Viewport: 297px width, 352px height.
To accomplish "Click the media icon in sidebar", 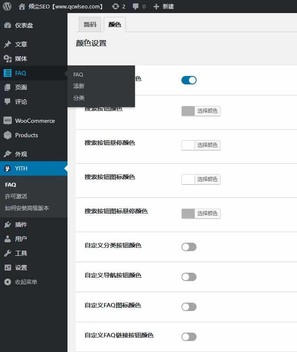I will 8,59.
